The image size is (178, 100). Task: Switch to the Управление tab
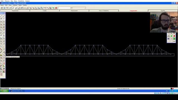15,11
